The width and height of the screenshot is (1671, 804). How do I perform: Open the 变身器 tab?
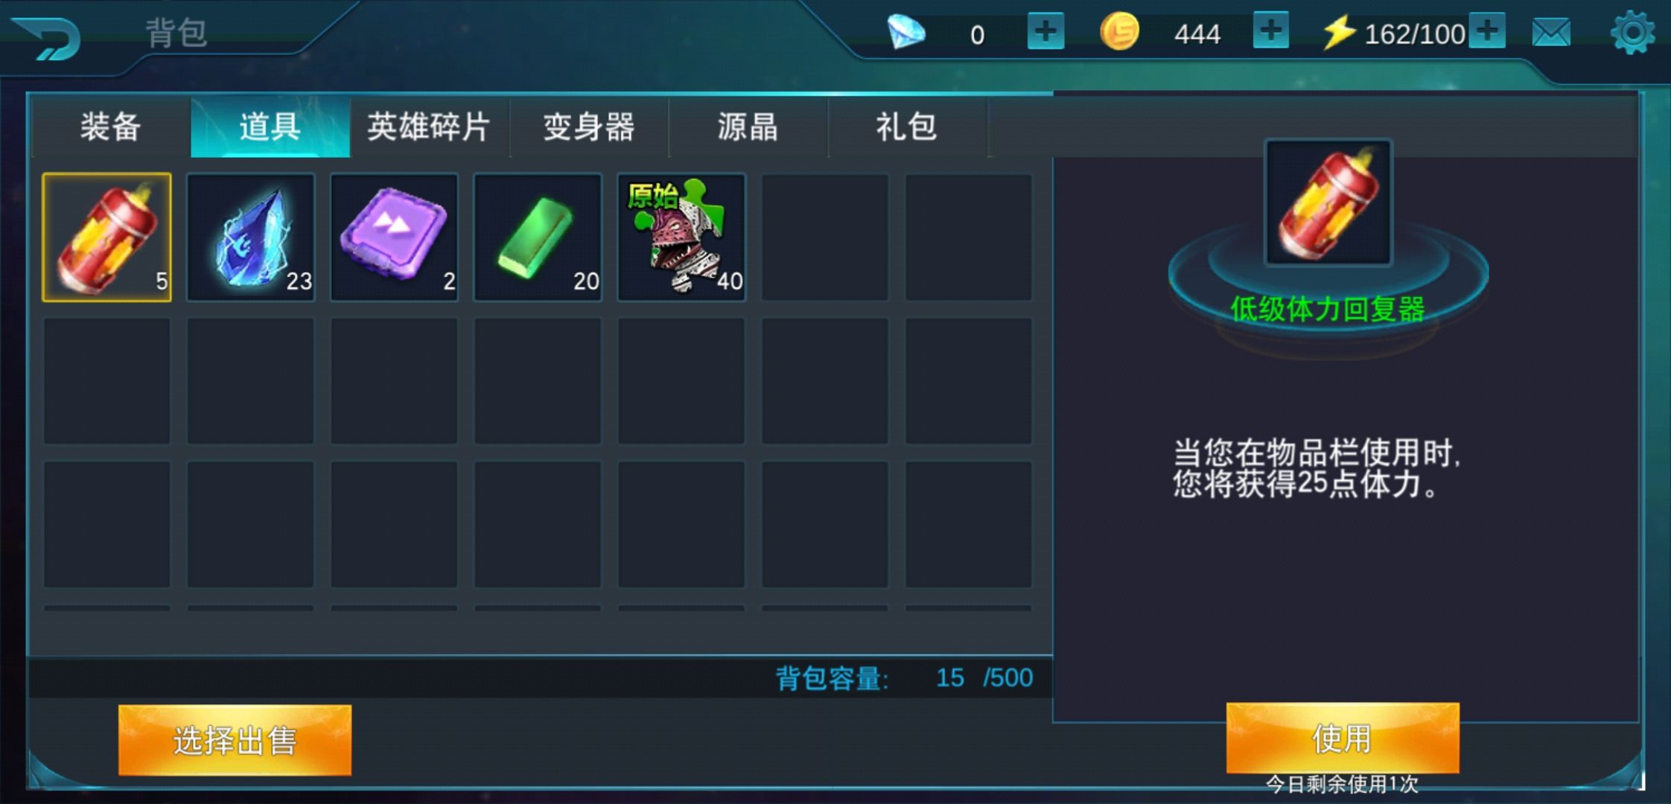point(588,127)
